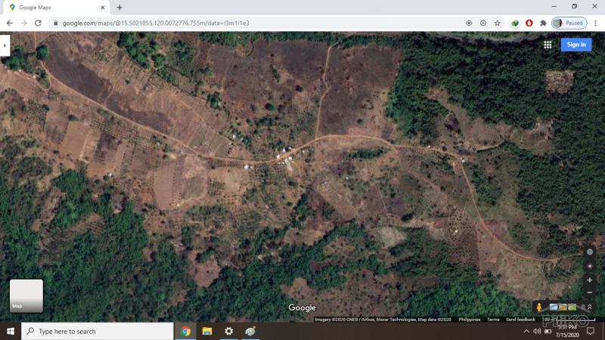The height and width of the screenshot is (340, 605).
Task: Open the Google apps grid
Action: 548,45
